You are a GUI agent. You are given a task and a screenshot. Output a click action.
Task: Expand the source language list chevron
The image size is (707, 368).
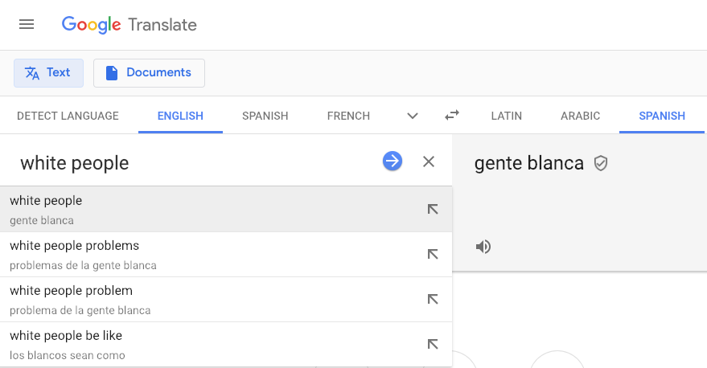click(x=413, y=116)
